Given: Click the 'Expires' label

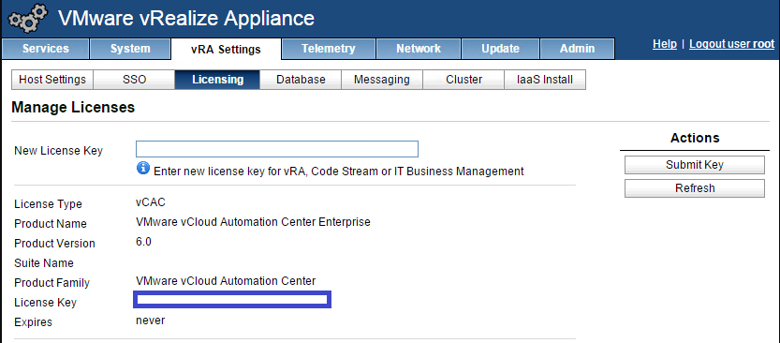Looking at the screenshot, I should click(34, 322).
